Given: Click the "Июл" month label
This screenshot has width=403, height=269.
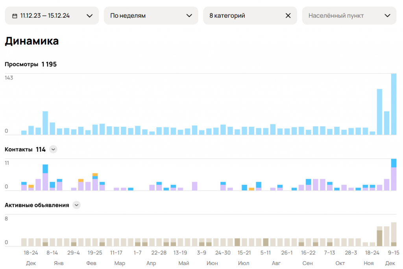Looking at the screenshot, I should pyautogui.click(x=244, y=263).
